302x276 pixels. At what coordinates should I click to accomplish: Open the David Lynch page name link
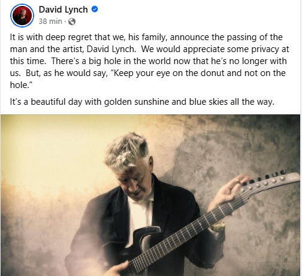[x=63, y=10]
